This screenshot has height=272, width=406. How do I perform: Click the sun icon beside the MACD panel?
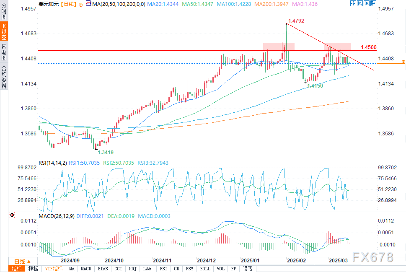[x=12, y=215]
